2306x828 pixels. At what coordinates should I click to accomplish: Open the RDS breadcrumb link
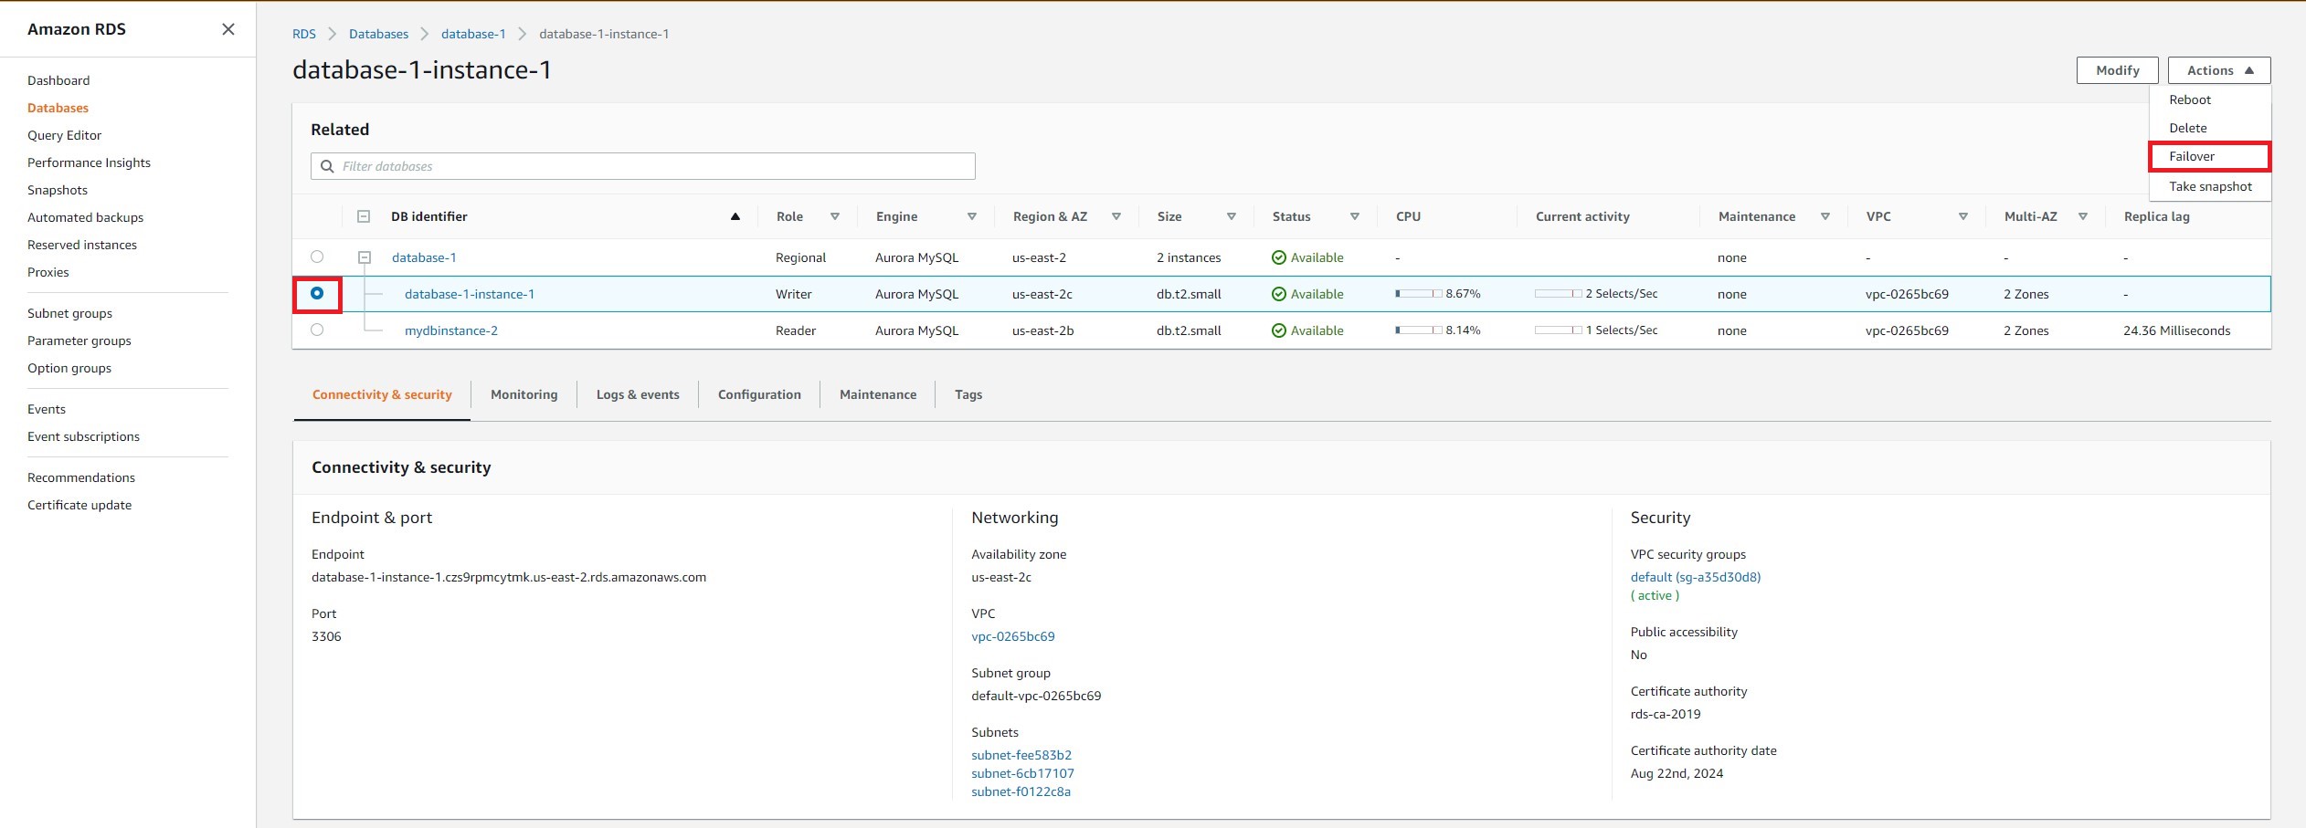tap(304, 34)
